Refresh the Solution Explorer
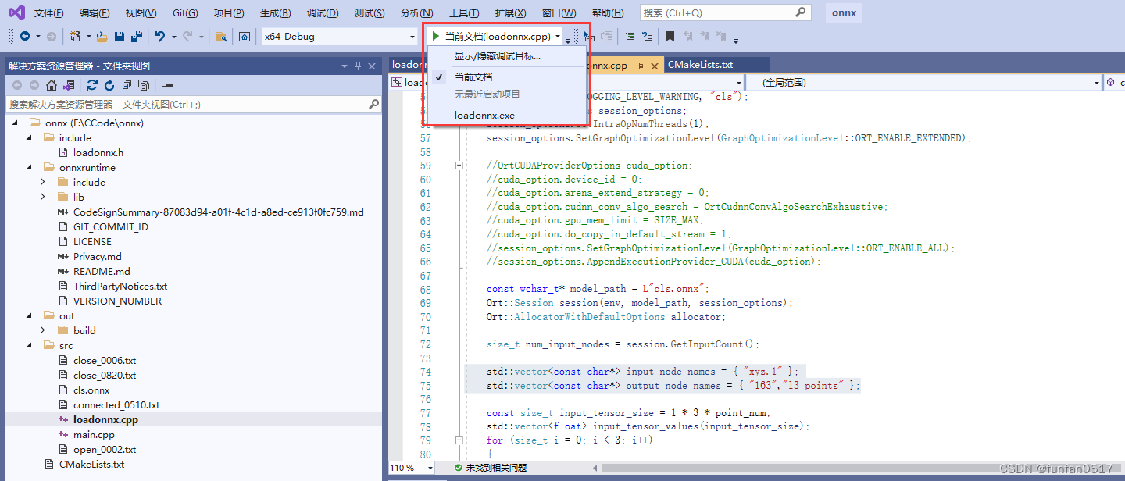This screenshot has height=481, width=1125. pos(109,85)
